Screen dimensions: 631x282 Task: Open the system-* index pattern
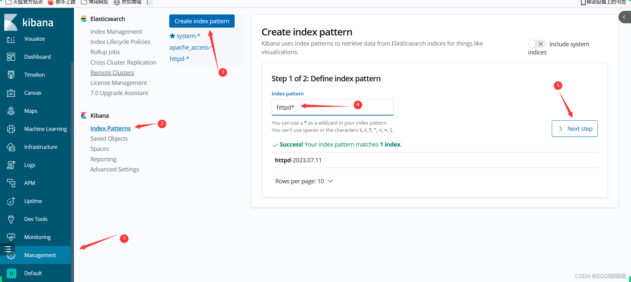(188, 36)
